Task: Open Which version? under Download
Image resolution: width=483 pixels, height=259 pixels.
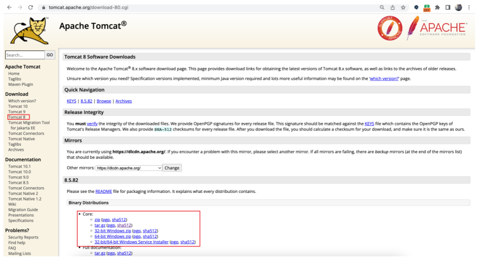Action: click(22, 101)
